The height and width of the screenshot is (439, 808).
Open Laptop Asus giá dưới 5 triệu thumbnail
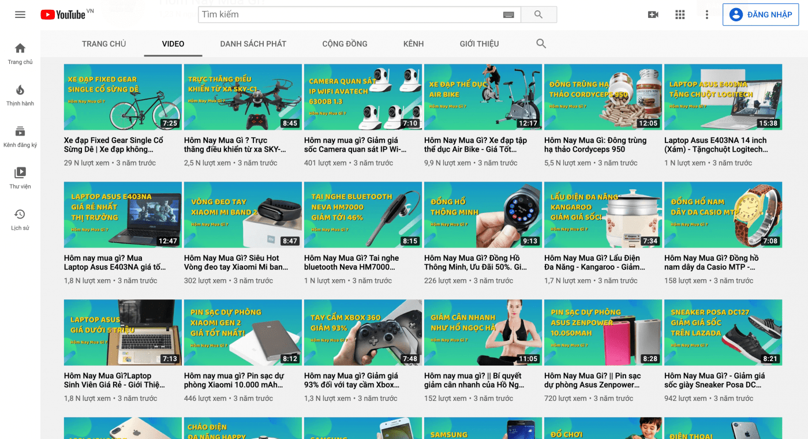tap(123, 332)
